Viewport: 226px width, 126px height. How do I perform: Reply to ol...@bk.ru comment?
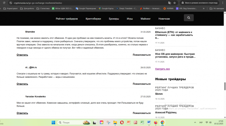click(22, 84)
